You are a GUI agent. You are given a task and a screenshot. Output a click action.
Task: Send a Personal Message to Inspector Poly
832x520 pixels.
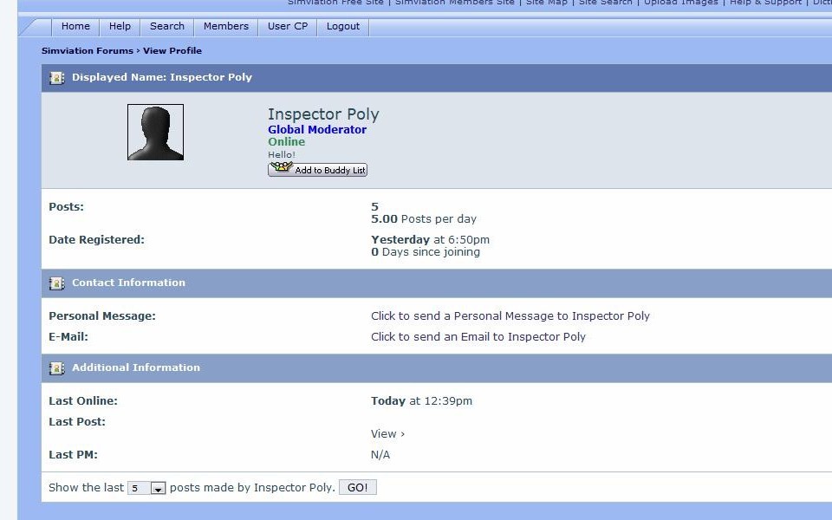point(510,316)
